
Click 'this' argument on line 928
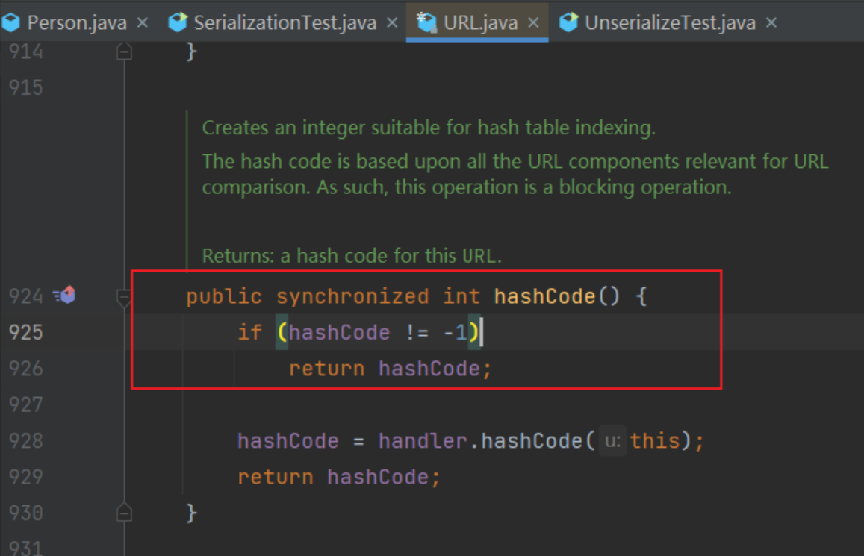(655, 441)
